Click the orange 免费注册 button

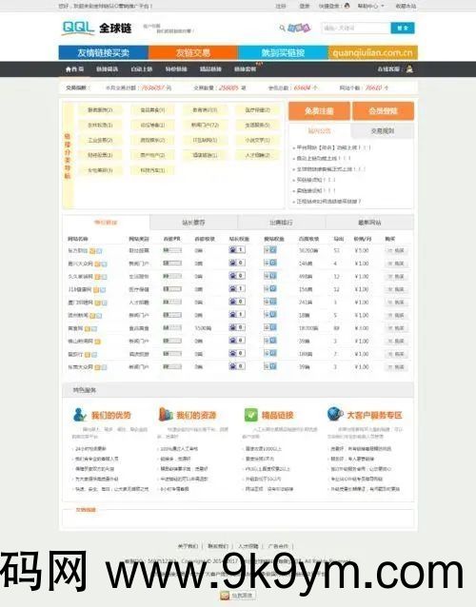click(319, 111)
